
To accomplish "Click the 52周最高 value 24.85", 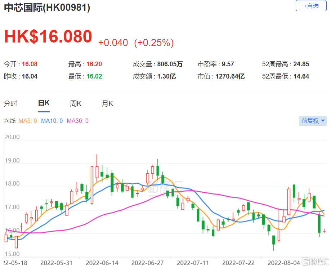I will pyautogui.click(x=301, y=64).
